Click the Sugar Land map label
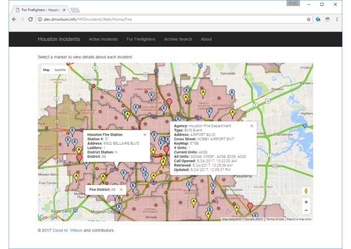Viewport: 351px width, 249px height. coord(61,211)
